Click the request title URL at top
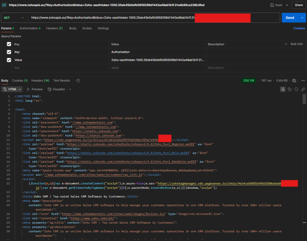The image size is (307, 241). (106, 5)
